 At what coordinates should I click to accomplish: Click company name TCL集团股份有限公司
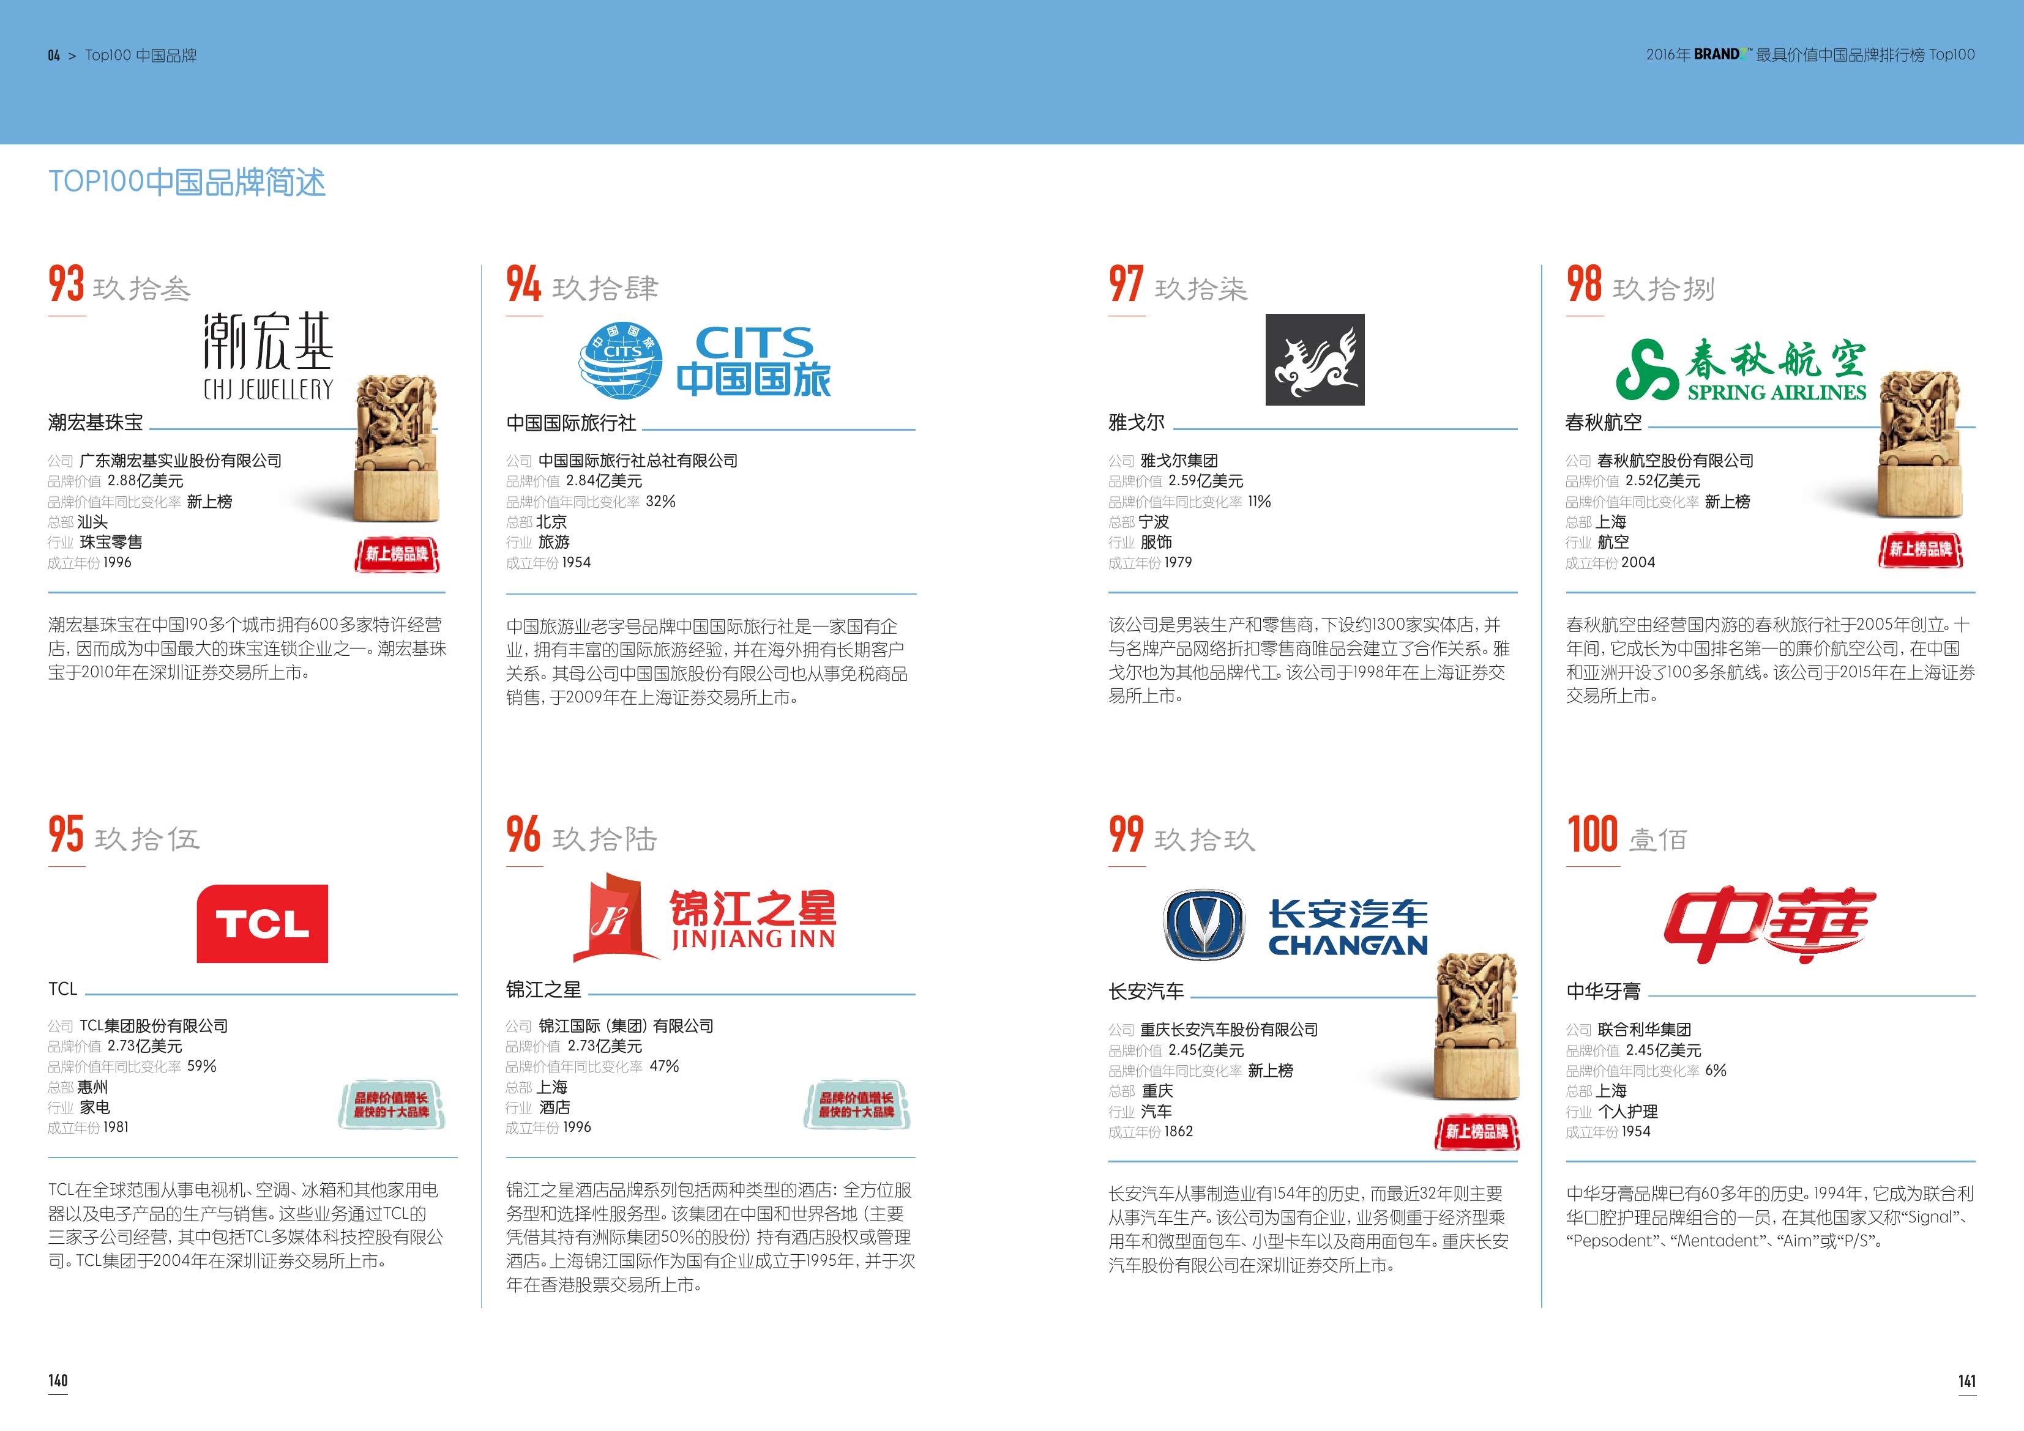tap(154, 1025)
